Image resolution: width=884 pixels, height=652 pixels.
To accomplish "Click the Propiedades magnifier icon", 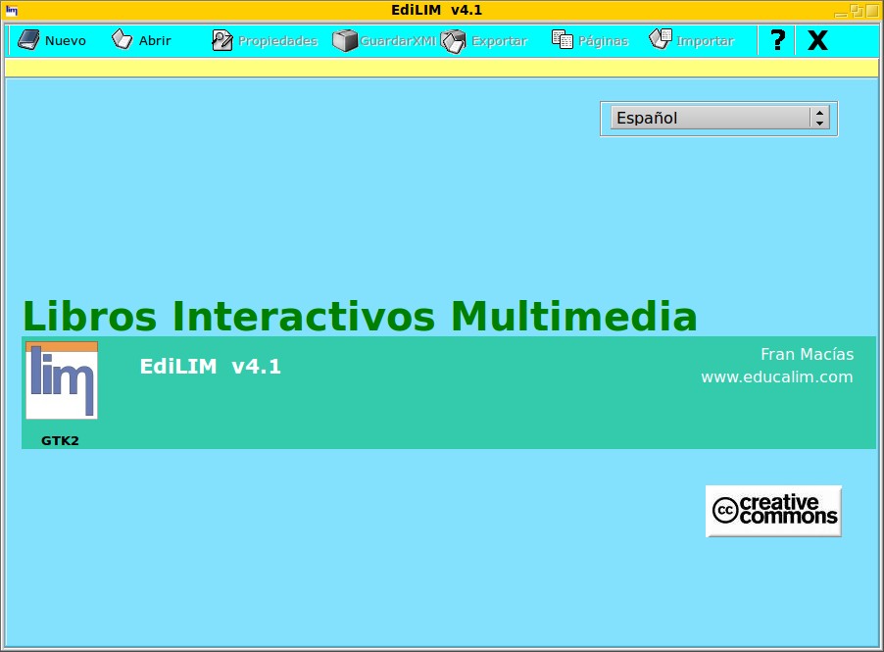I will tap(221, 40).
